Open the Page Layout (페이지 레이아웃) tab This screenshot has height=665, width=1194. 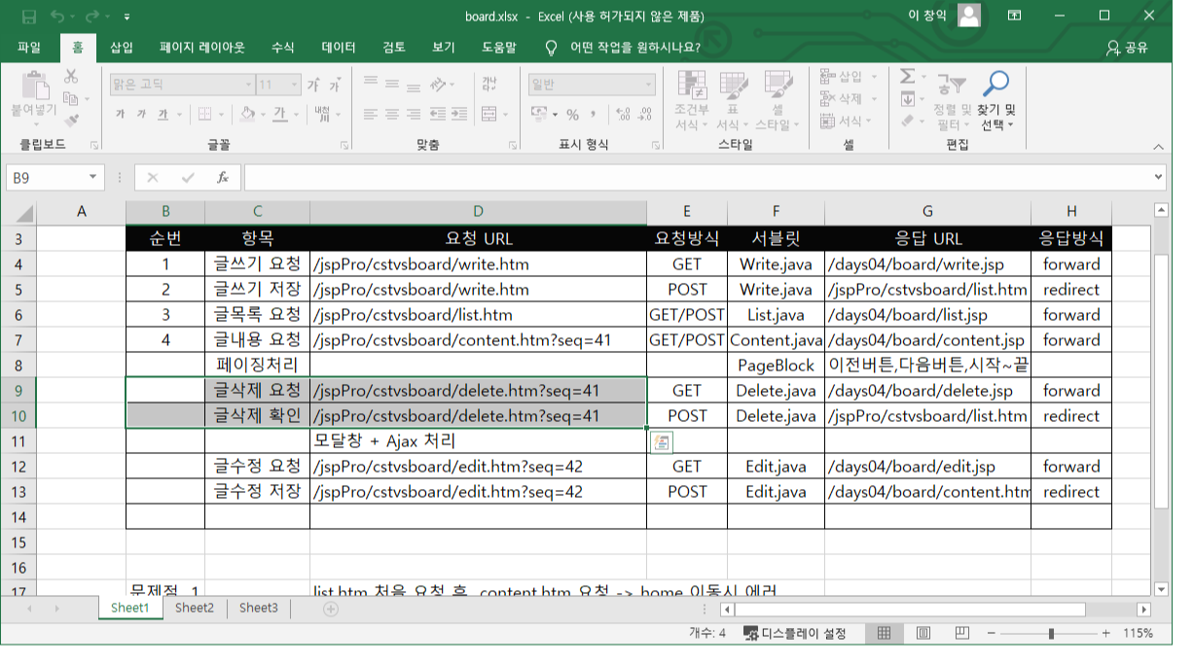click(202, 48)
